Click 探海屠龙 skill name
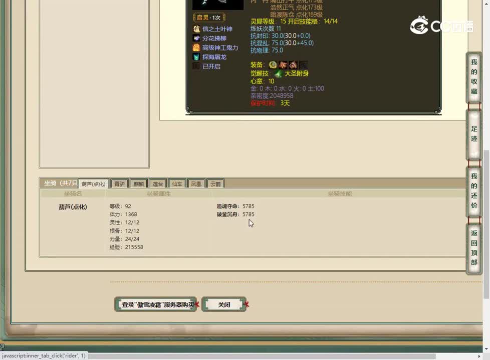Screen dimensions: 490x360 pos(214,57)
